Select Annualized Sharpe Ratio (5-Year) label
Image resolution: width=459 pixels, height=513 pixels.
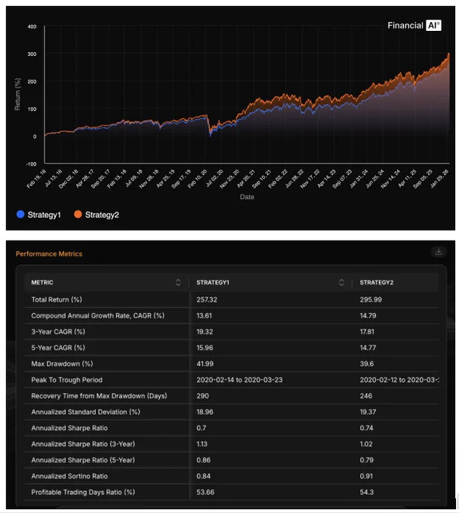click(x=83, y=460)
